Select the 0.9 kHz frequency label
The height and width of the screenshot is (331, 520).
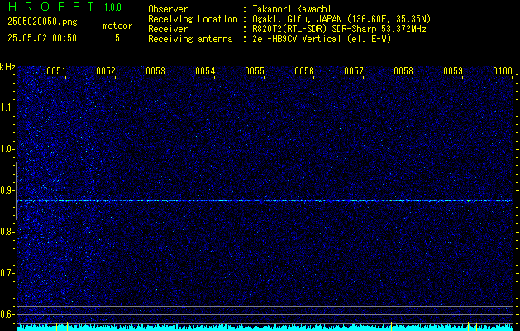pyautogui.click(x=7, y=190)
